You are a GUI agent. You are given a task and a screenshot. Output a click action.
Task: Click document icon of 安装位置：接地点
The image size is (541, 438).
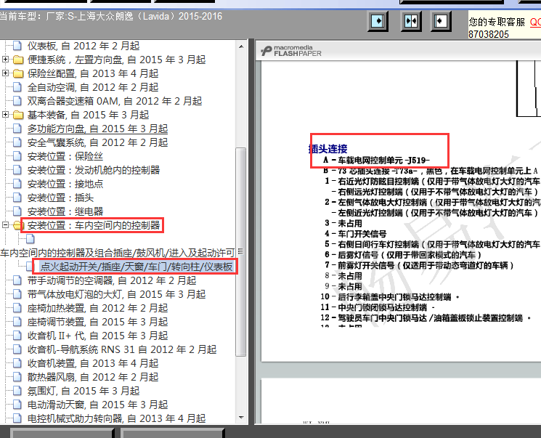[x=17, y=184]
